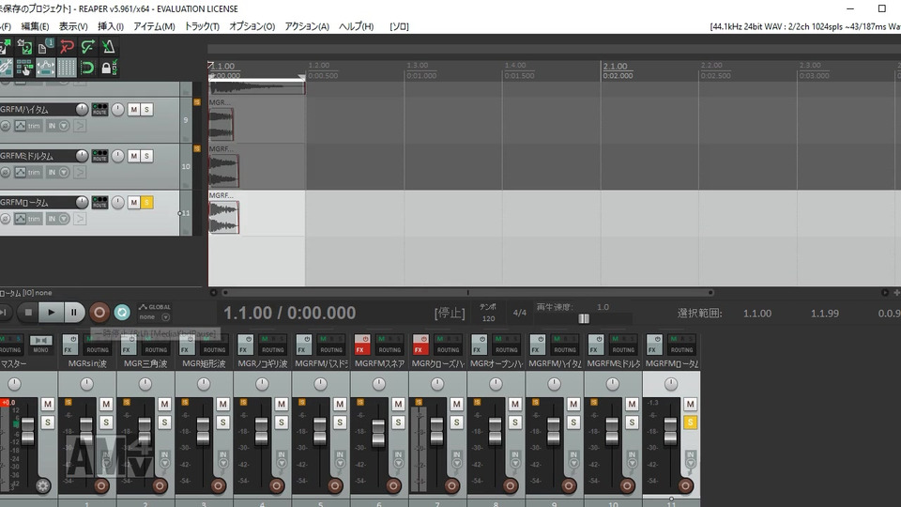The width and height of the screenshot is (901, 507).
Task: Open the オプション(O) menu
Action: [252, 26]
